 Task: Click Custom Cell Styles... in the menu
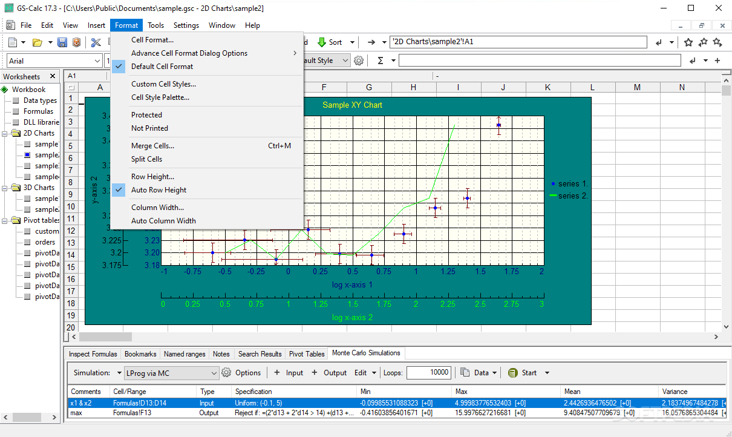[x=206, y=84]
